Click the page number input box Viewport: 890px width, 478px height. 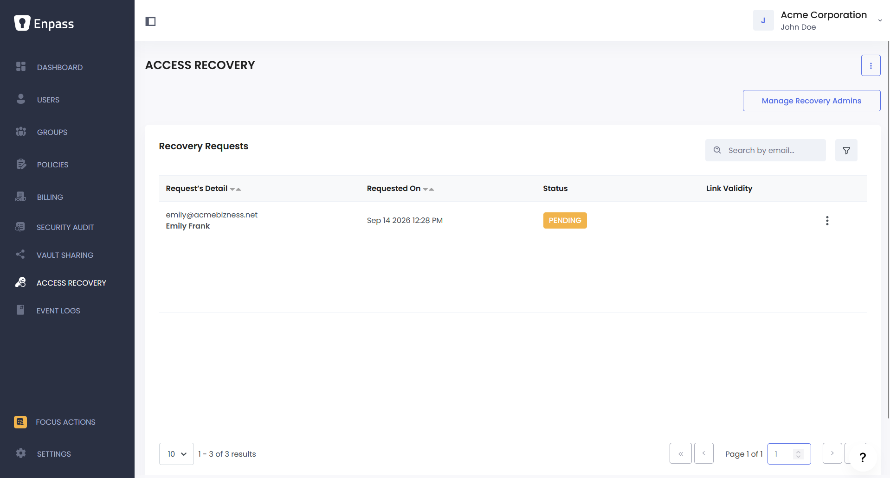pos(789,454)
